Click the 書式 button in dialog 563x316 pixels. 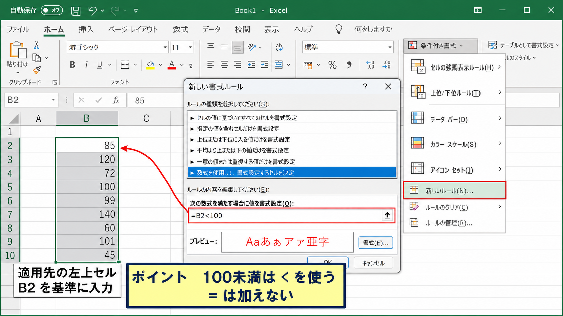coord(375,243)
